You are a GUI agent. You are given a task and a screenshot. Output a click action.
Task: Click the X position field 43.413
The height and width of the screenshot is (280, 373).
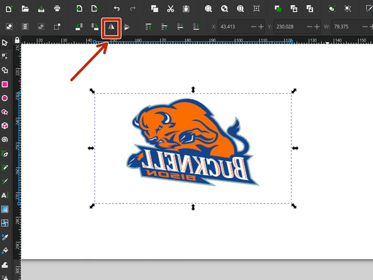[x=234, y=26]
